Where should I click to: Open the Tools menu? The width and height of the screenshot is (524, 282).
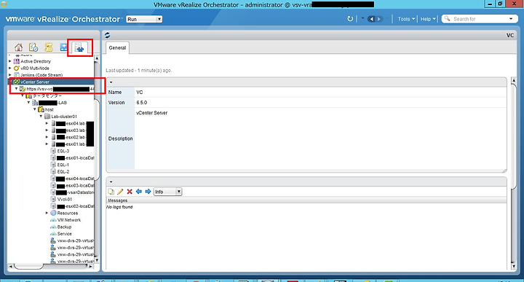(406, 19)
